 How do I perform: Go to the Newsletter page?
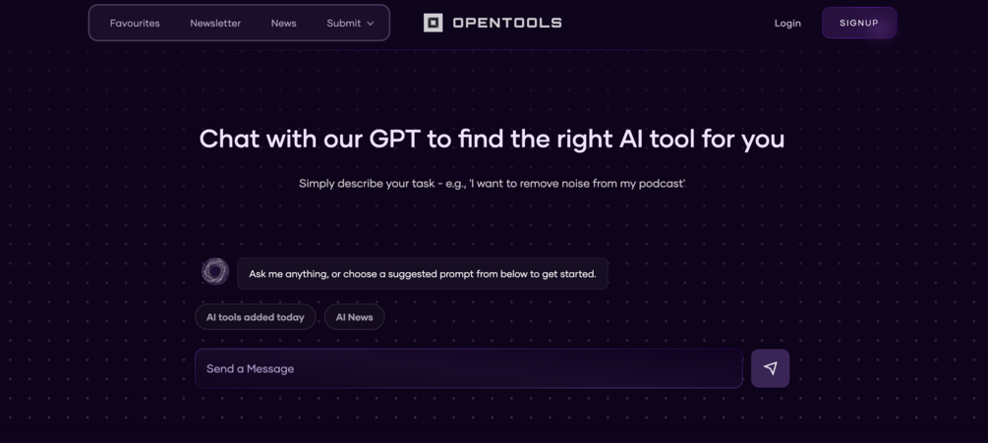click(215, 24)
